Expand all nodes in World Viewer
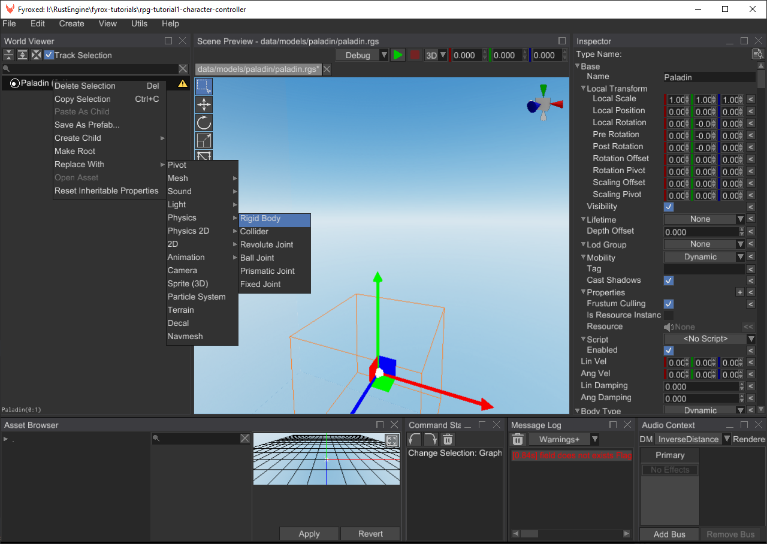This screenshot has width=767, height=544. (22, 55)
